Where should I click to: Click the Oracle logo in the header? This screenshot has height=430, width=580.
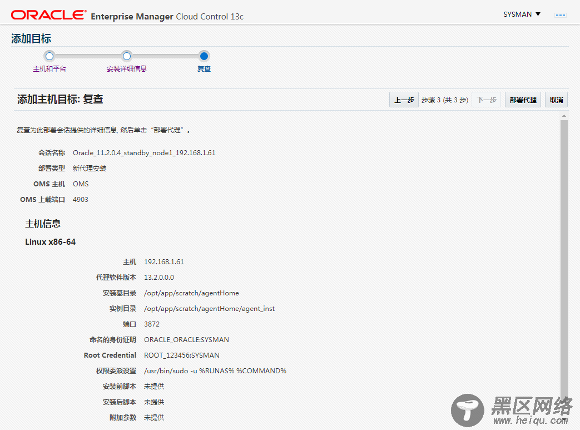(x=48, y=15)
